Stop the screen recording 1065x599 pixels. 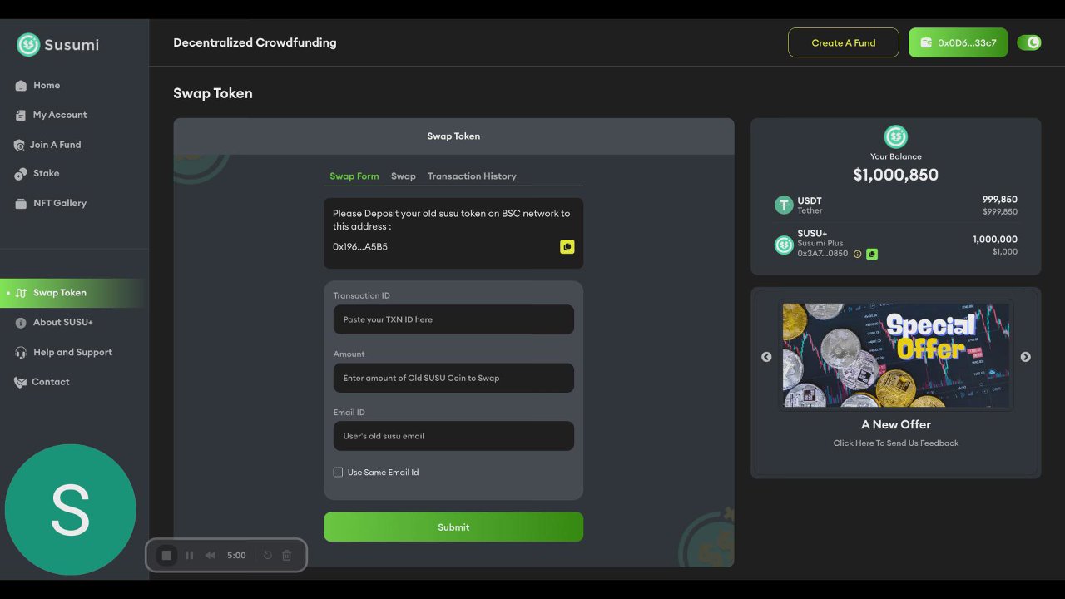166,555
